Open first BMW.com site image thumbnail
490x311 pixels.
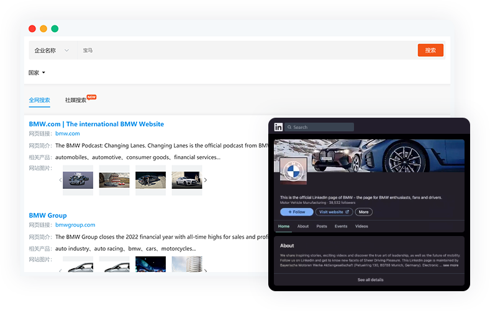(x=78, y=180)
